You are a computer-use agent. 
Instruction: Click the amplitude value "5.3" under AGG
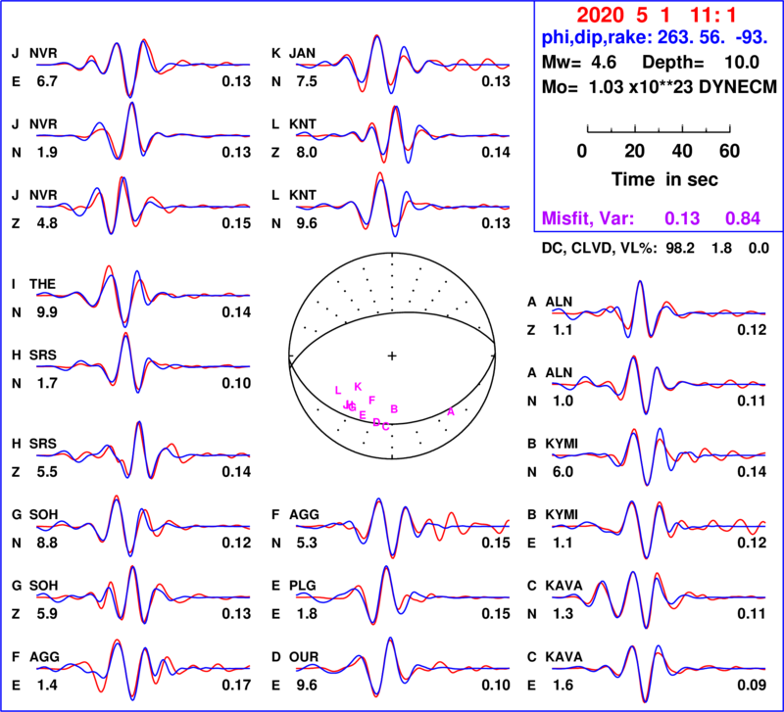(x=307, y=543)
